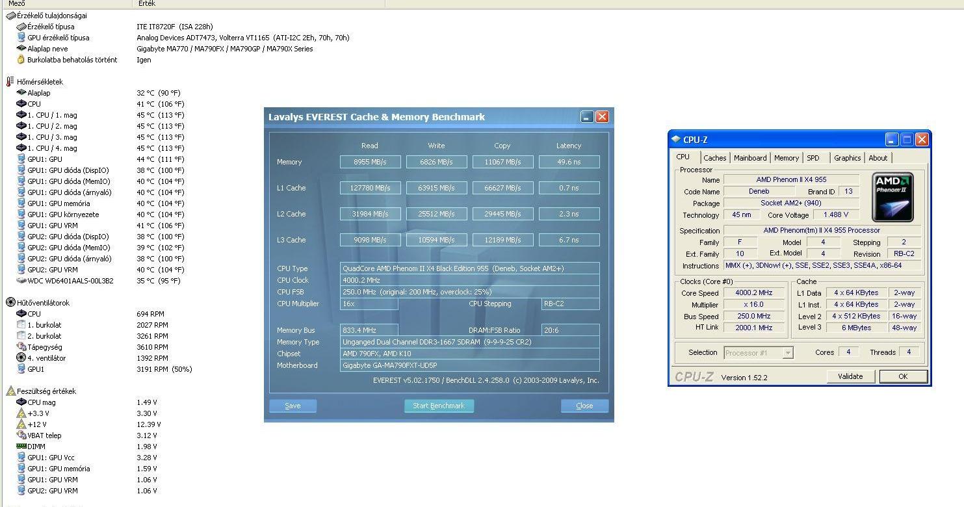Click the GPU2: GPU VRM temperature icon
Screen dimensions: 964x507
coord(21,270)
